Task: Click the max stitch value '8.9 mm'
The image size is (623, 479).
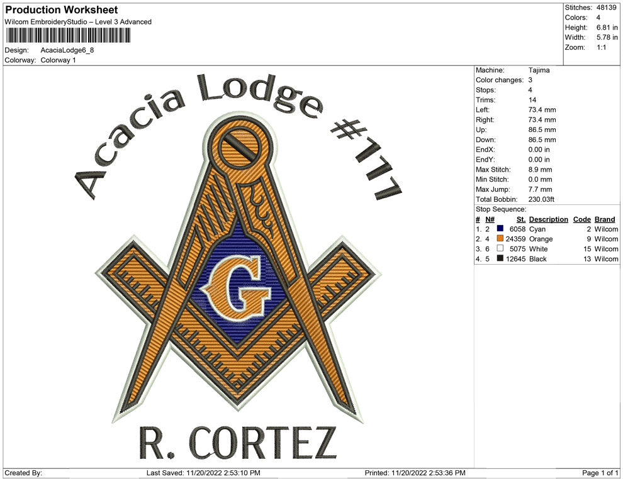Action: (x=540, y=170)
